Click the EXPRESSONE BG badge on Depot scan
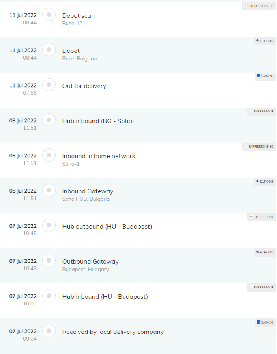277x354 pixels. [x=259, y=6]
